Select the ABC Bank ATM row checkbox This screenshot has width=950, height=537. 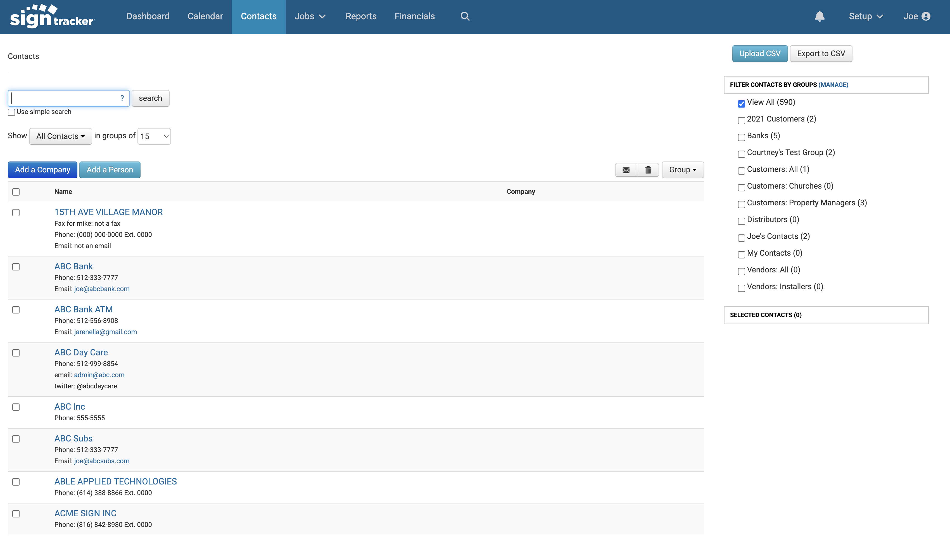16,310
